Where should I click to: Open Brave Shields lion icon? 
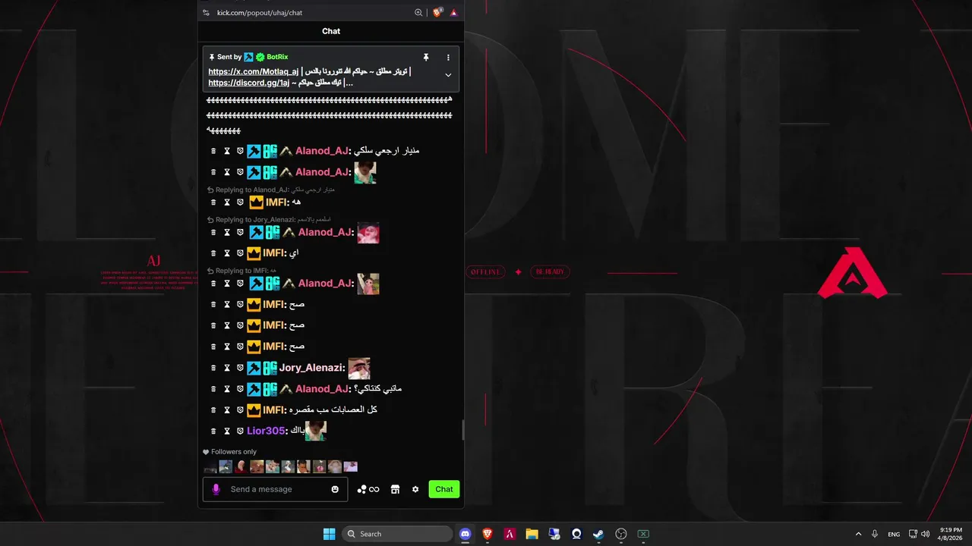click(437, 13)
